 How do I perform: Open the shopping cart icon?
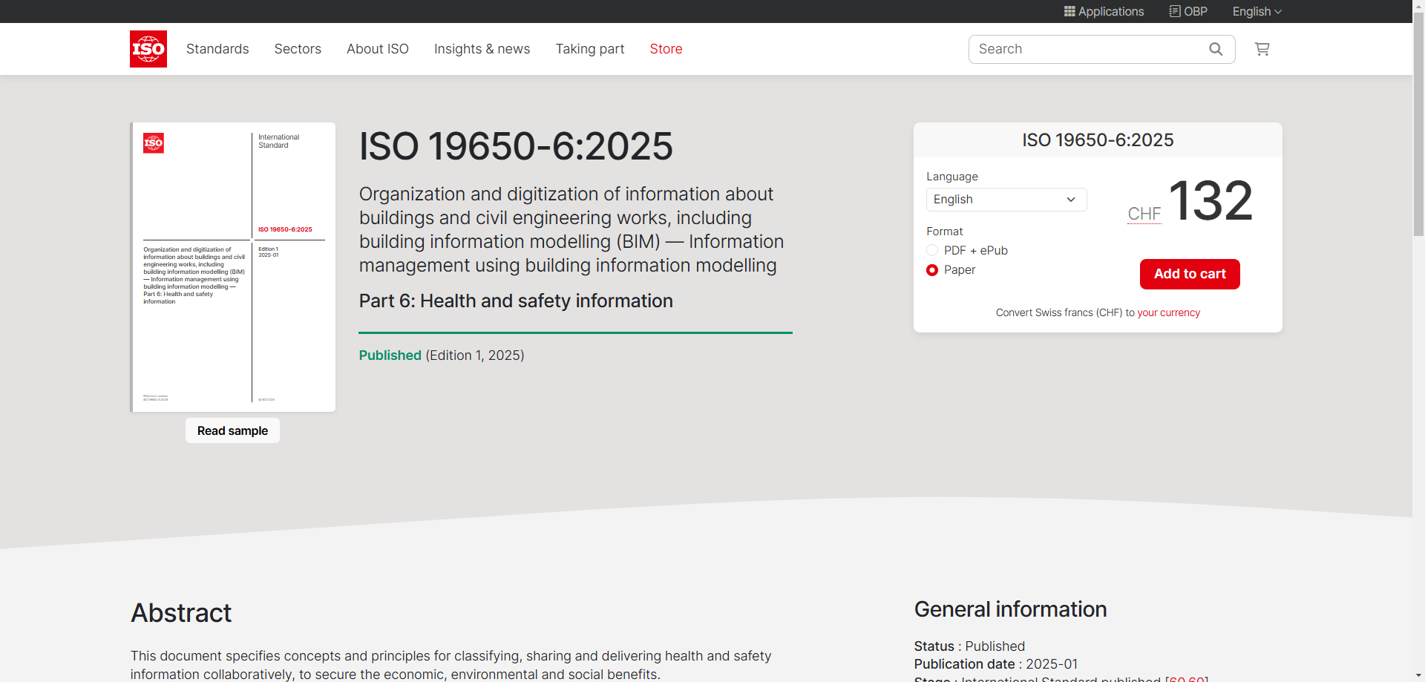(1262, 49)
